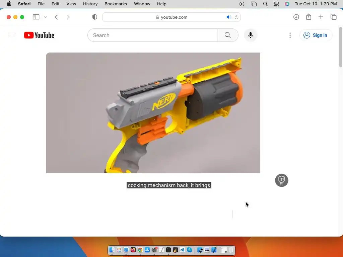Open Launchpad from the Dock
This screenshot has width=343, height=257.
click(119, 250)
